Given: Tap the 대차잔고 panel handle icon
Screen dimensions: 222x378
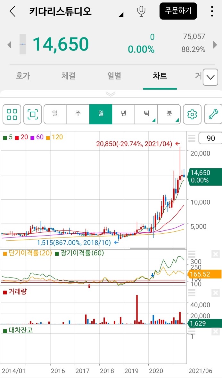Looking at the screenshot, I should pyautogui.click(x=192, y=332).
